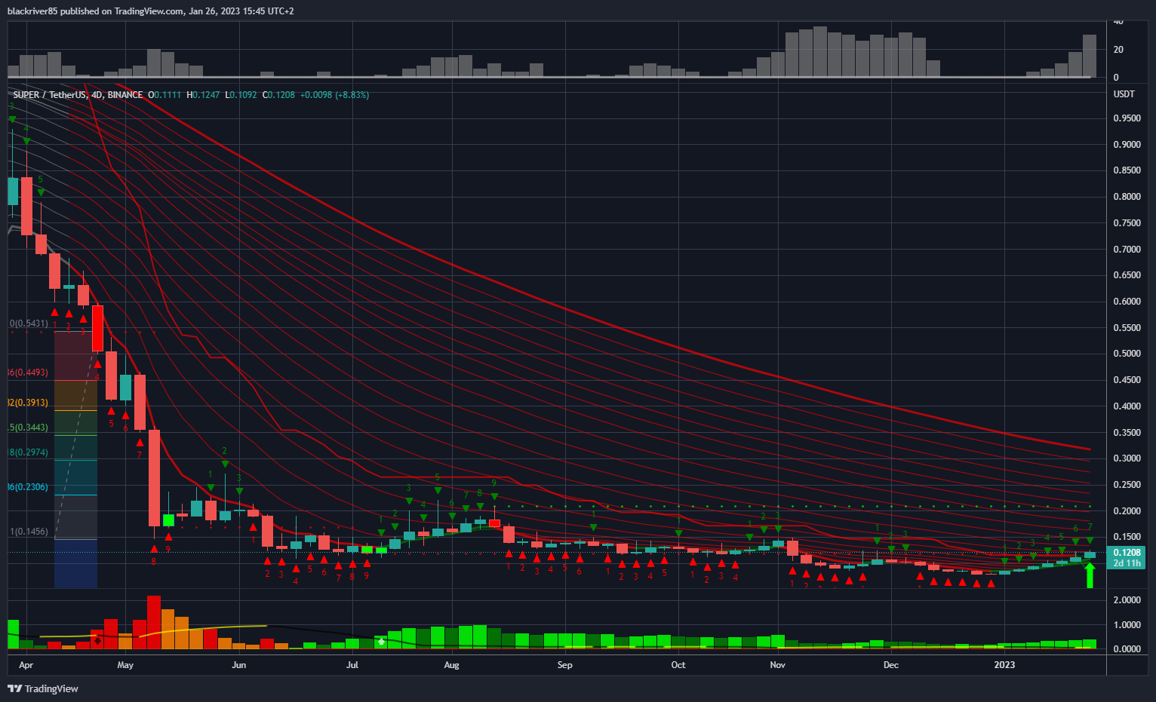Click the Apr label on time axis
The width and height of the screenshot is (1156, 702).
pyautogui.click(x=26, y=665)
